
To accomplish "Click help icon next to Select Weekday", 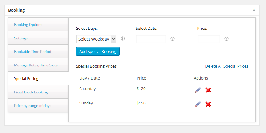I will click(x=123, y=39).
